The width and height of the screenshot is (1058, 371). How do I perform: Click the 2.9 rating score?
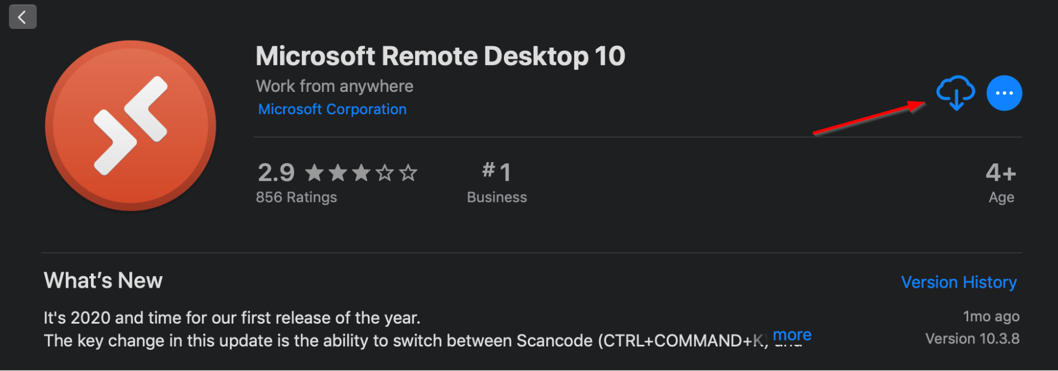click(276, 172)
